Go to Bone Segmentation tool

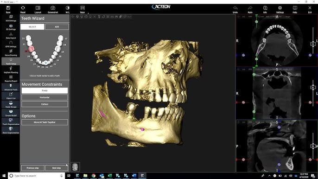click(x=11, y=130)
